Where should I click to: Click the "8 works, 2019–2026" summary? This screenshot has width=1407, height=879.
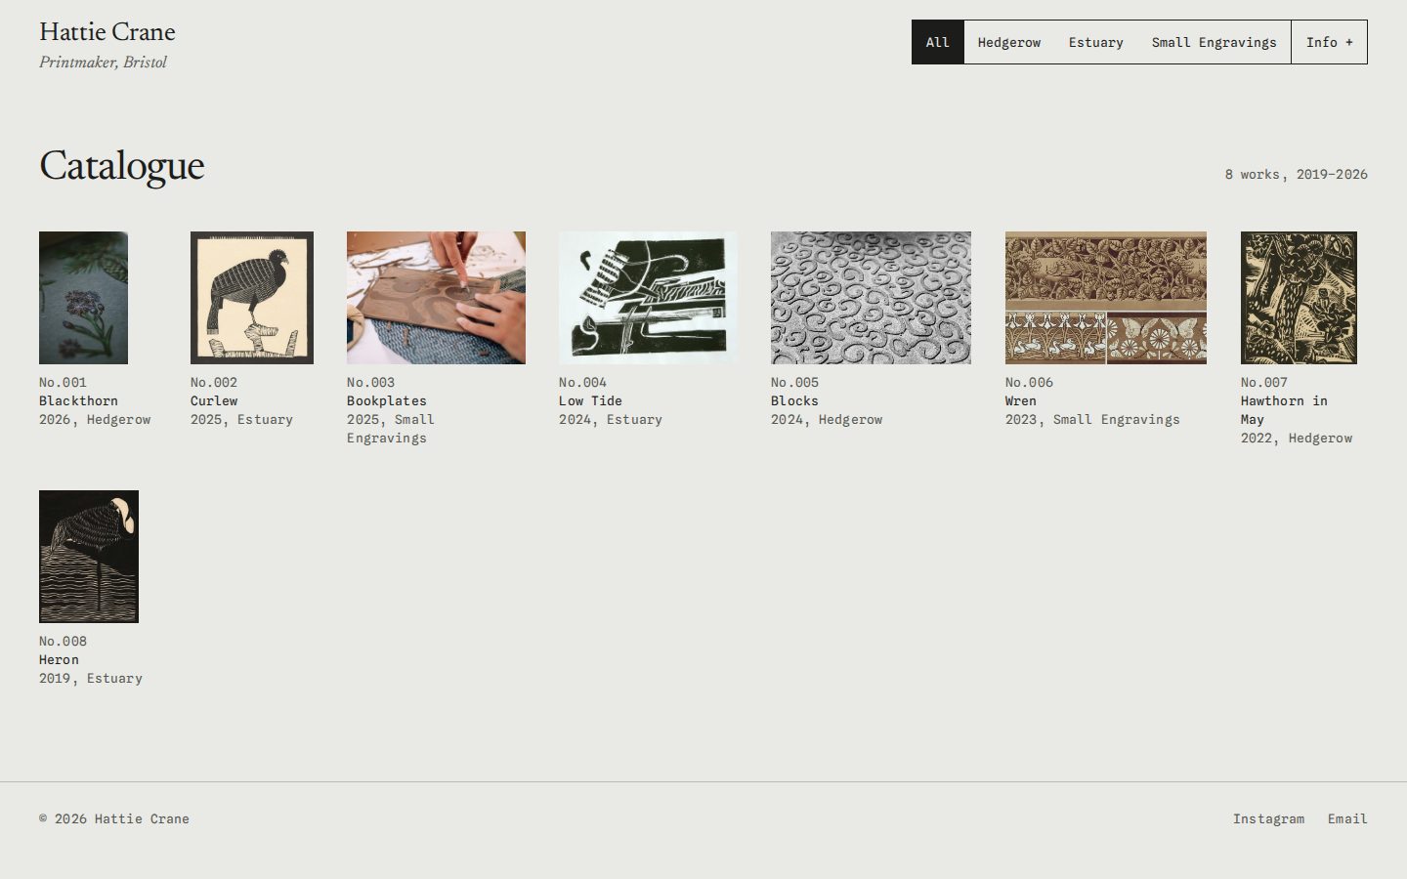click(x=1297, y=174)
